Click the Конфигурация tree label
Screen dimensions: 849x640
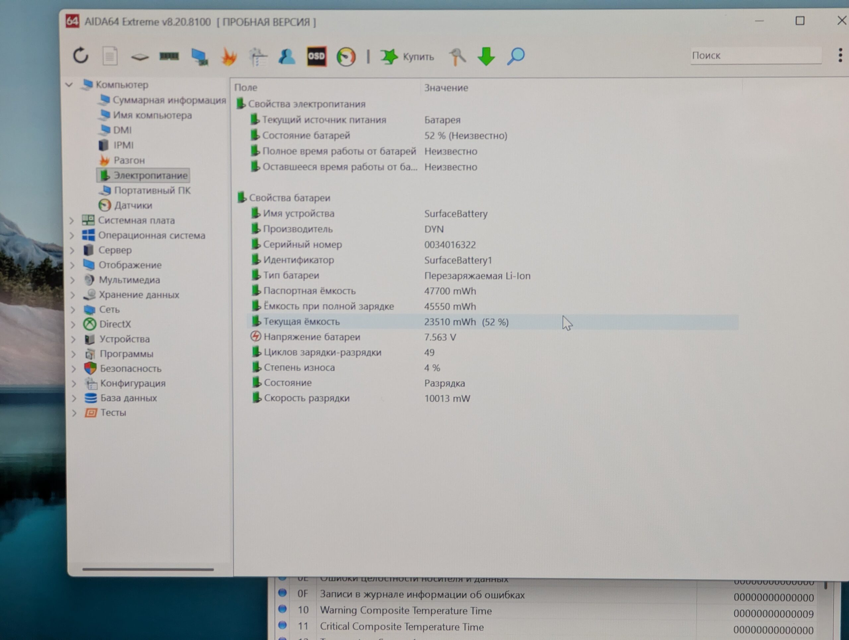coord(133,383)
